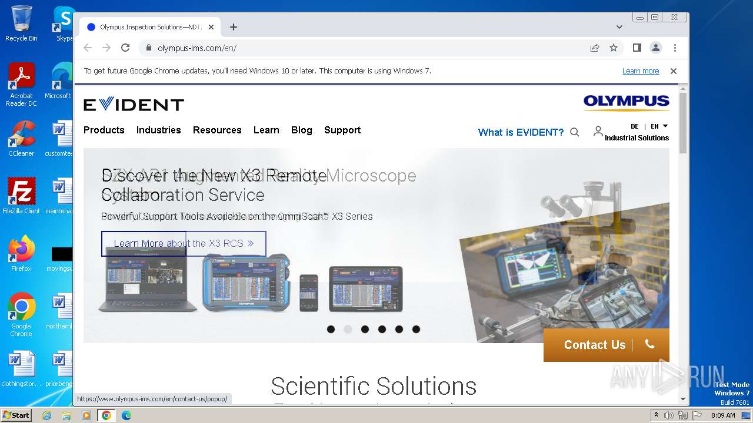Viewport: 753px width, 423px height.
Task: Click scrollbar down arrow
Action: 683,399
